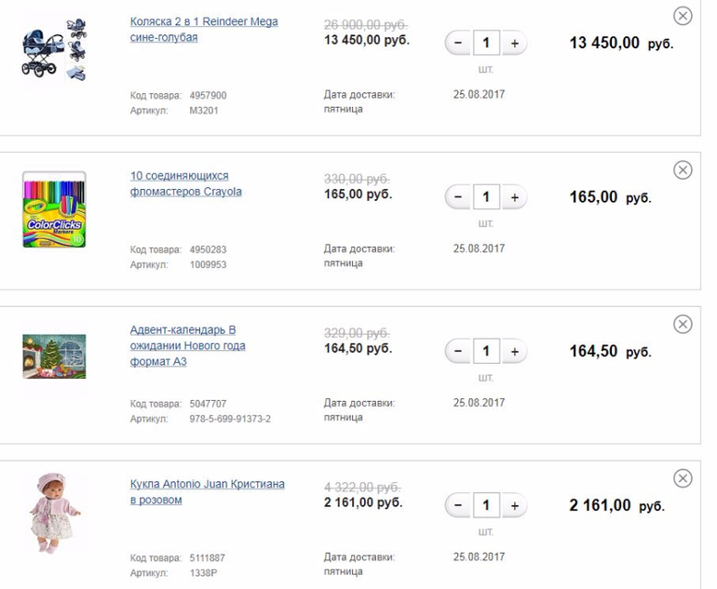Increase quantity of Crayola markers
The width and height of the screenshot is (717, 589).
(514, 197)
